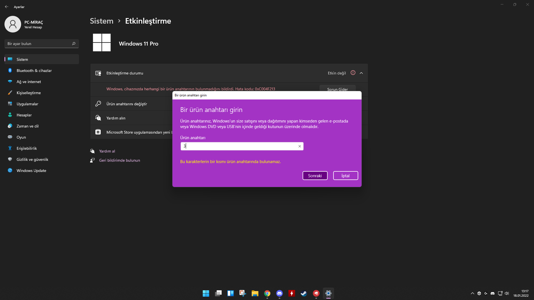534x300 pixels.
Task: Go back using the arrow icon
Action: click(7, 7)
